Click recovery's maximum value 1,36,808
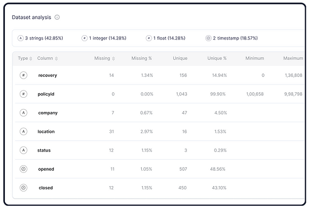309x208 pixels. tap(294, 75)
